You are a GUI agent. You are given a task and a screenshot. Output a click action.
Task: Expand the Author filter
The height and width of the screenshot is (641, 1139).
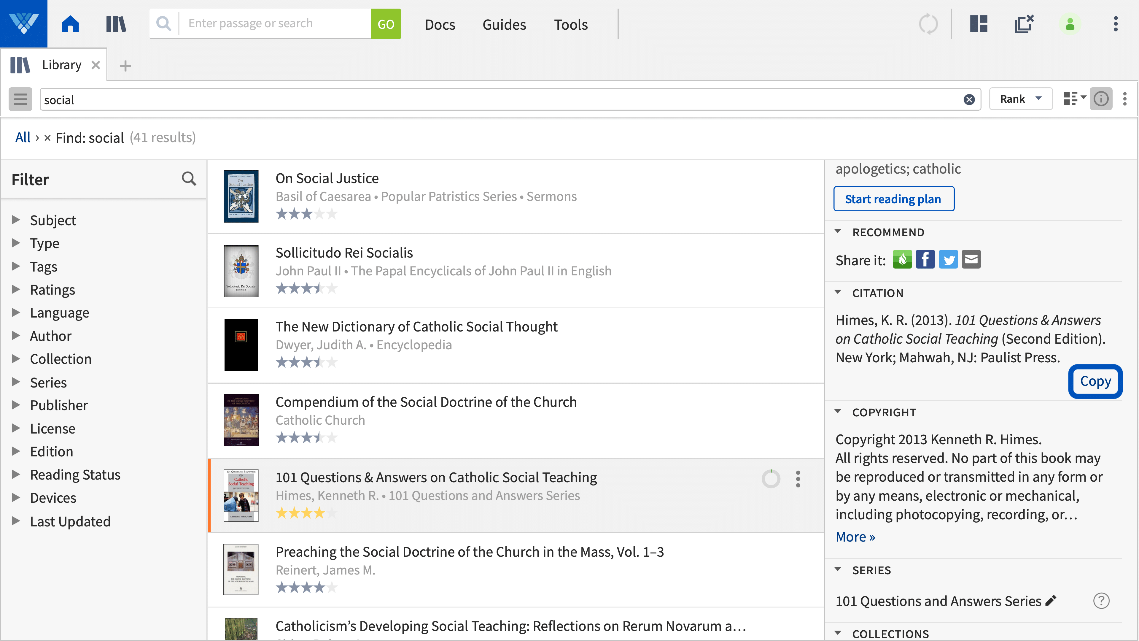point(16,335)
